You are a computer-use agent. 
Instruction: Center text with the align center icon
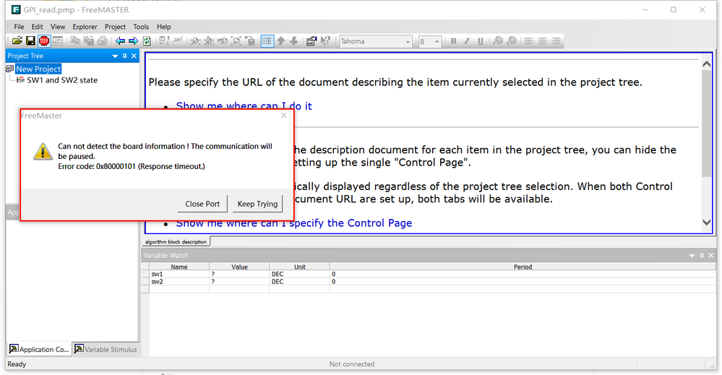click(x=543, y=41)
